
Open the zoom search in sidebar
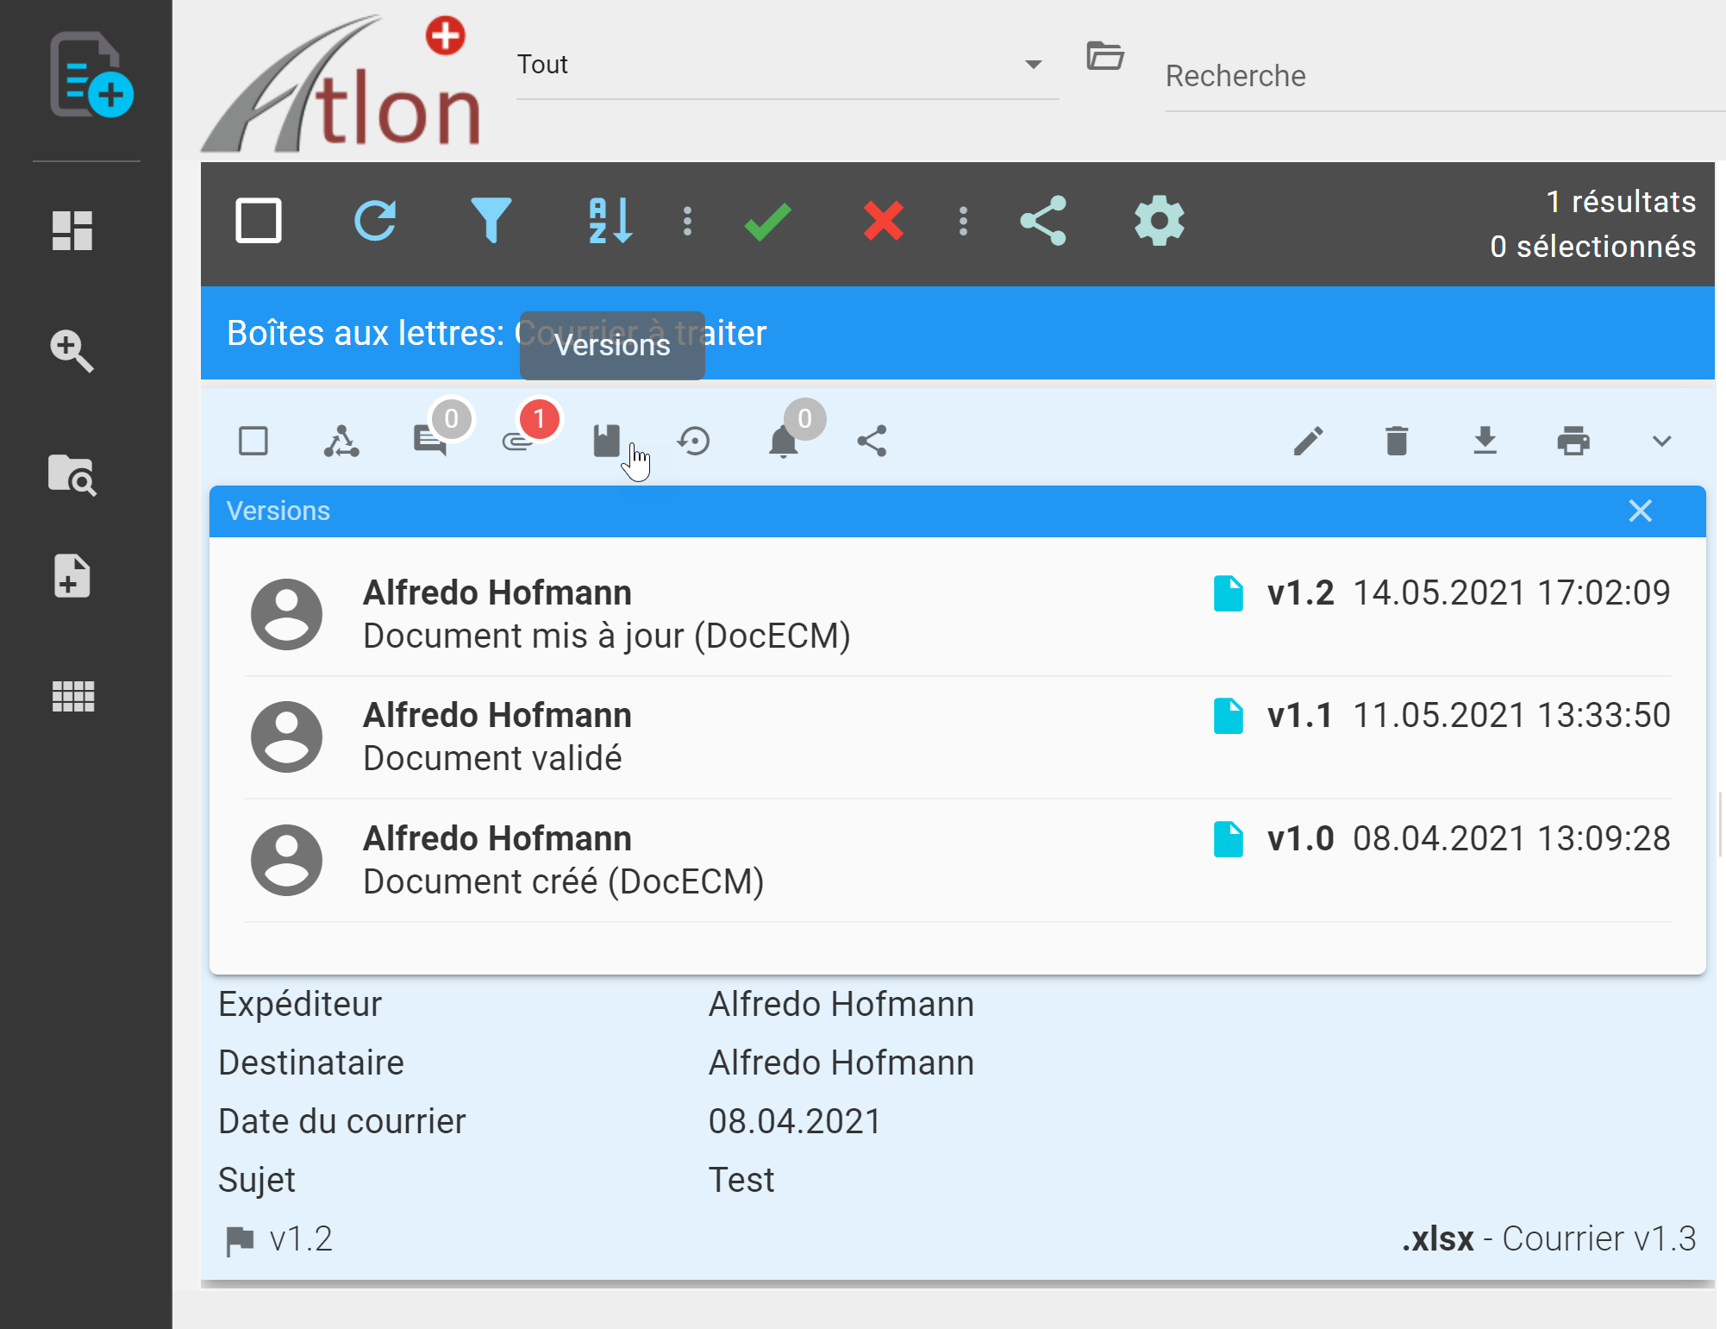72,351
